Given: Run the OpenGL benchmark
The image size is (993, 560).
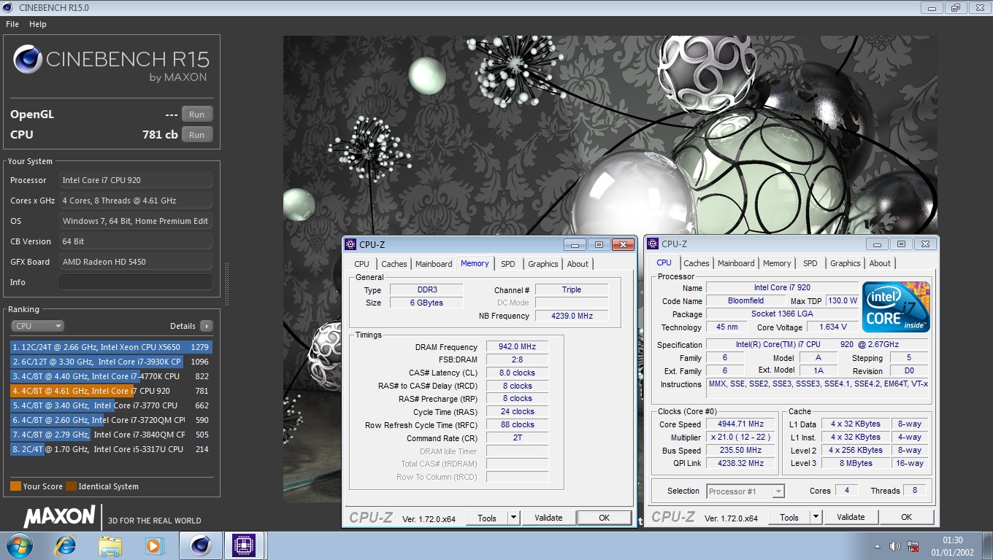Looking at the screenshot, I should (197, 114).
